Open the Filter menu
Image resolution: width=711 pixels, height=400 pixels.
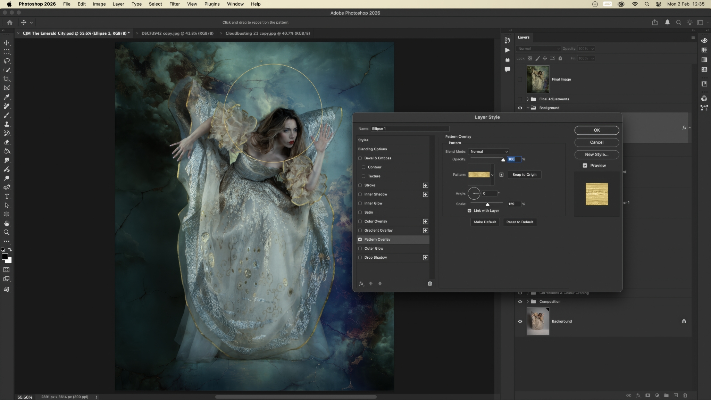(174, 4)
